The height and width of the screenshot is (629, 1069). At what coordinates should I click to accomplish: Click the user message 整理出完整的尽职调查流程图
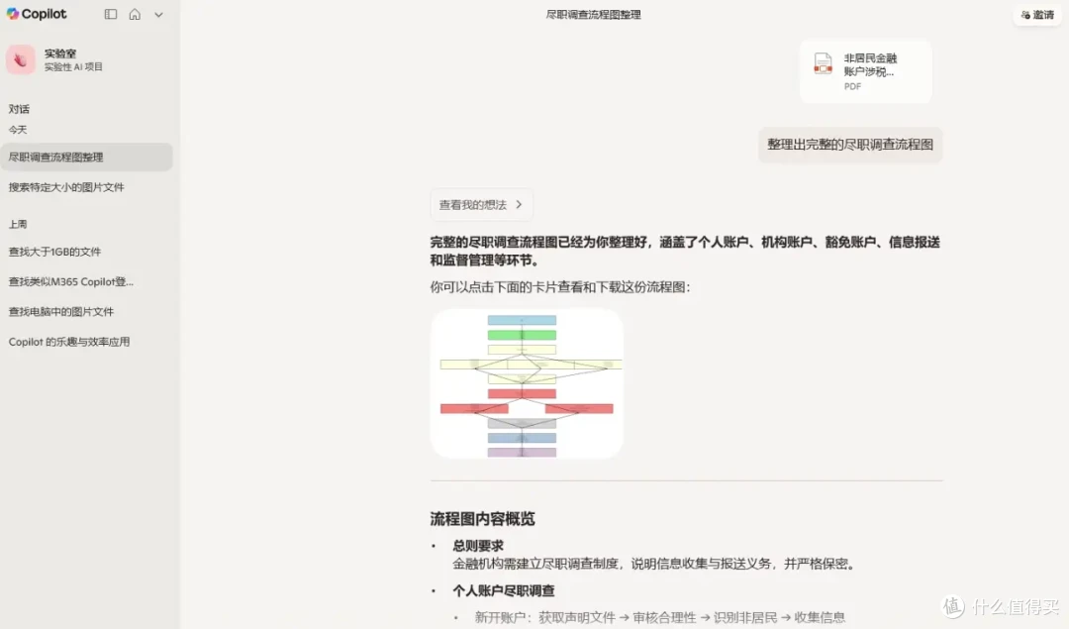[850, 145]
